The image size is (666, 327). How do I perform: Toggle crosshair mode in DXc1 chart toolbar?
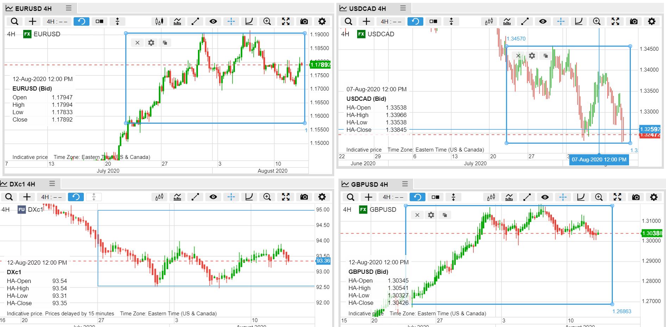pos(231,197)
